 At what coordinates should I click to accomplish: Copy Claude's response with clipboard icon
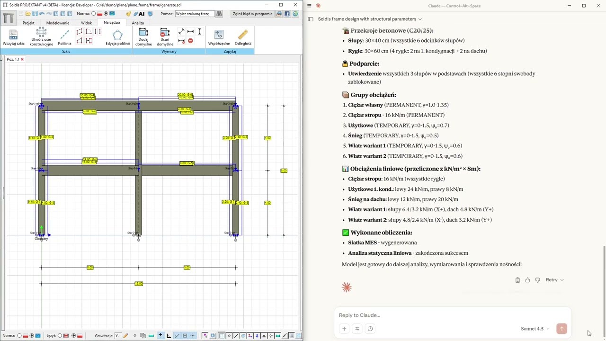(517, 280)
